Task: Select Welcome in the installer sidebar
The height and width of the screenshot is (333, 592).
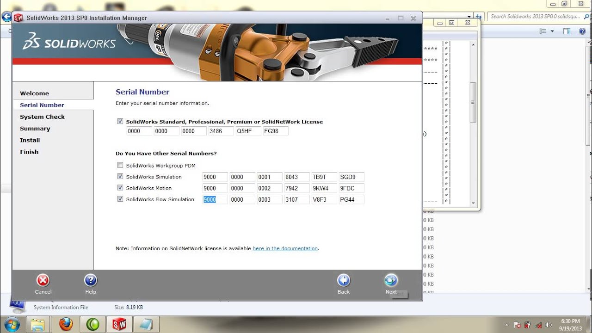Action: pos(34,93)
